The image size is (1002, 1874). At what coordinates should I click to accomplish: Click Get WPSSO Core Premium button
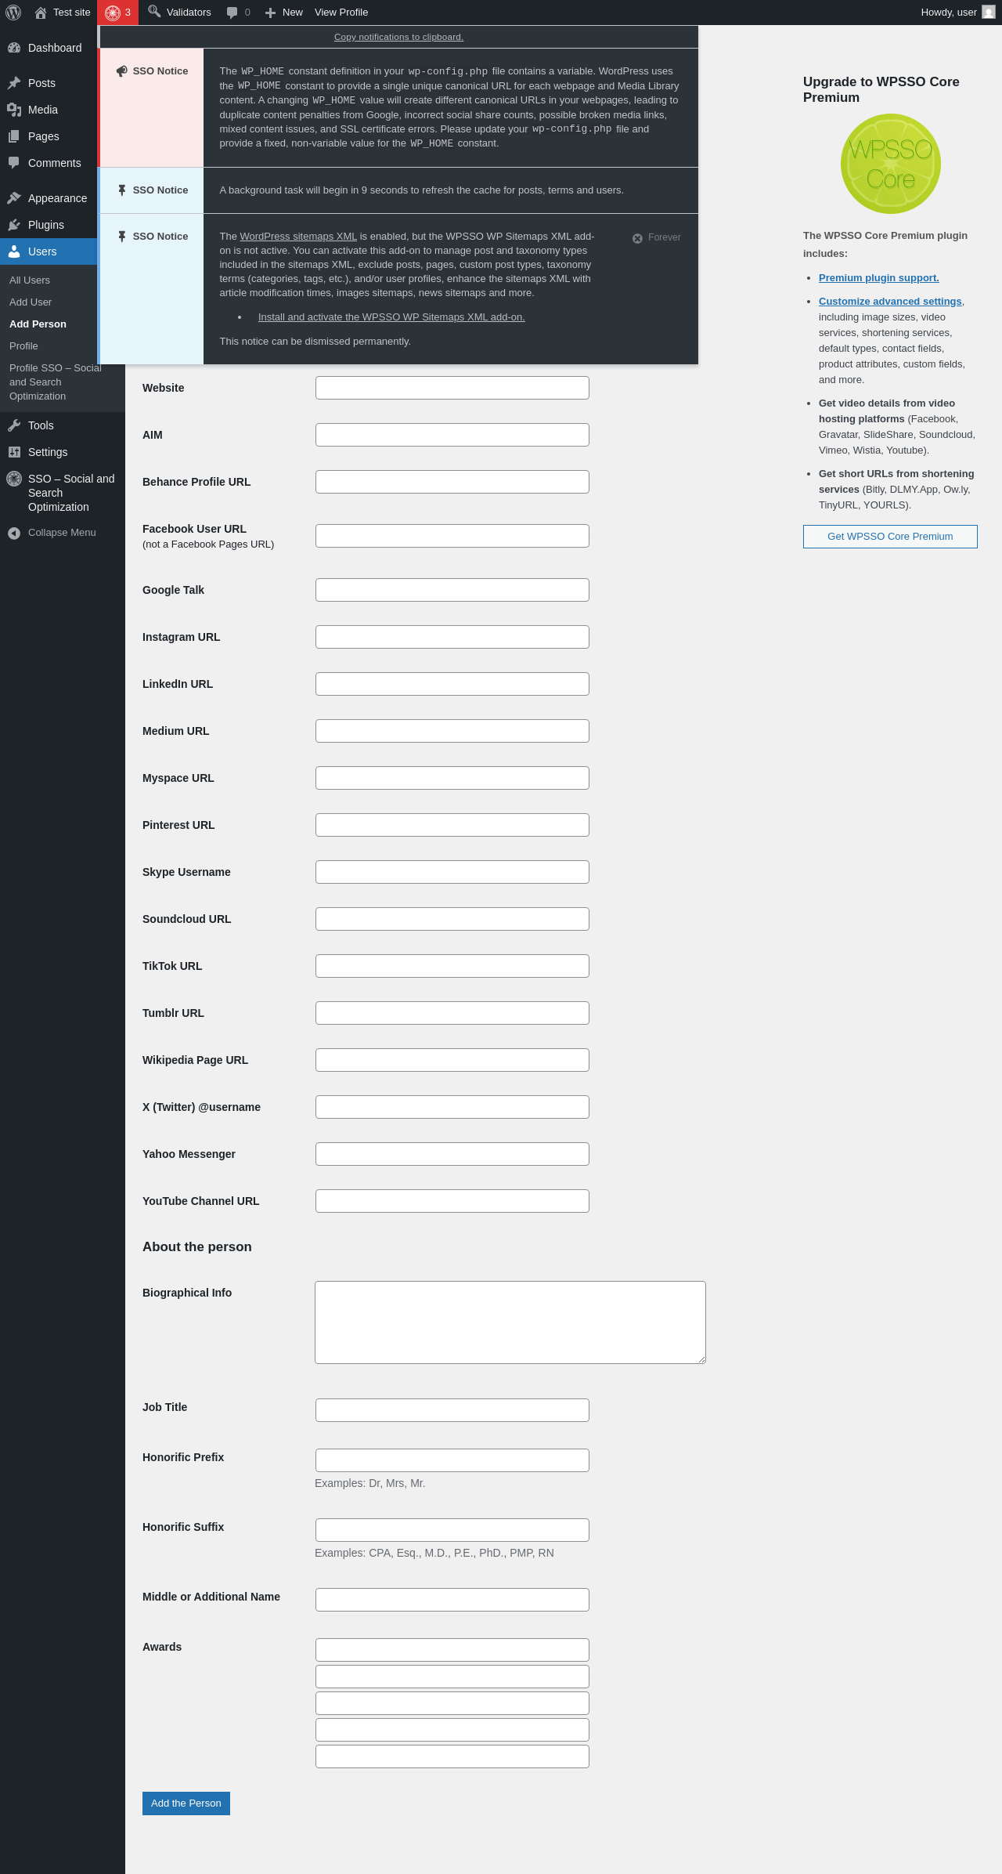point(890,537)
